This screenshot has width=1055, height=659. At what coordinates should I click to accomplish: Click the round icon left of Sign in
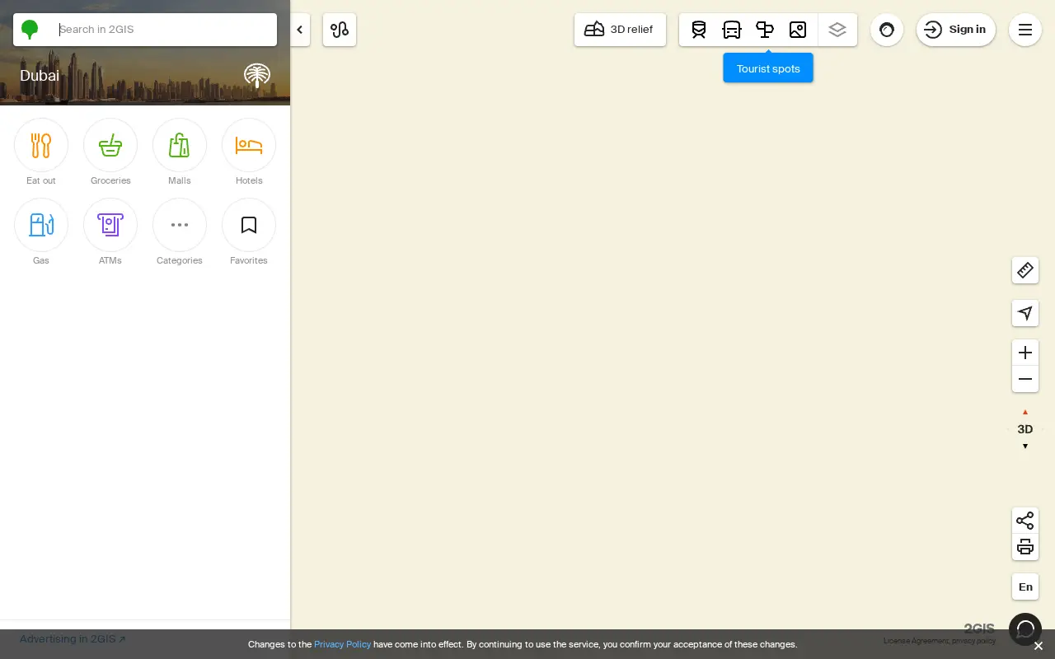887,30
